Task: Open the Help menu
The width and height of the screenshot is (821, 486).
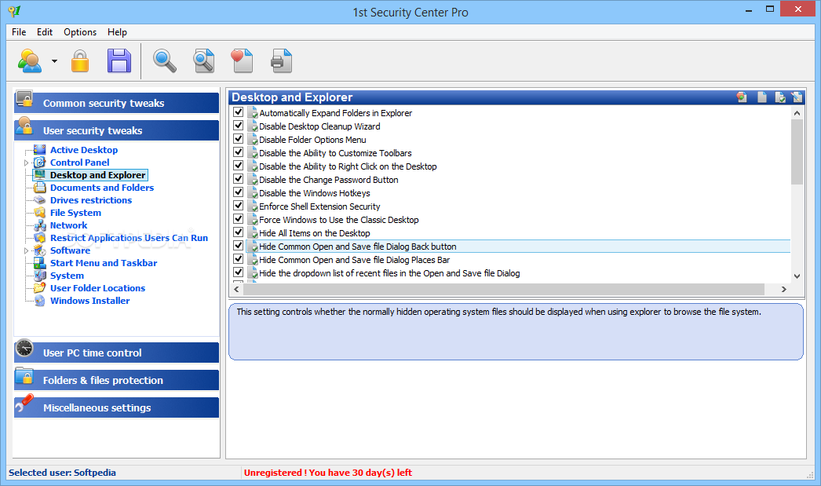Action: coord(117,32)
